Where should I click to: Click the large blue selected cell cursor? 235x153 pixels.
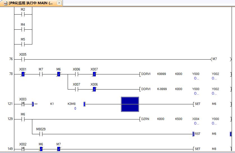coord(130,104)
